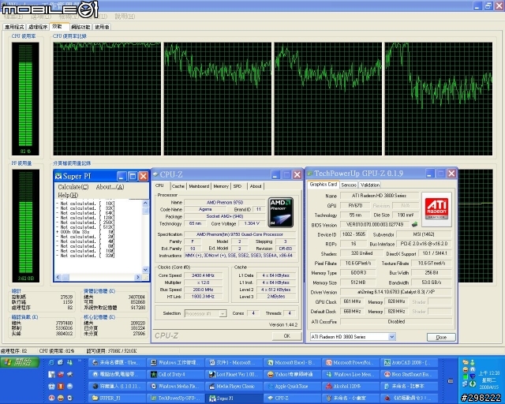Switch to Nero StartSmart taskbar button
The width and height of the screenshot is (505, 404).
click(x=410, y=374)
